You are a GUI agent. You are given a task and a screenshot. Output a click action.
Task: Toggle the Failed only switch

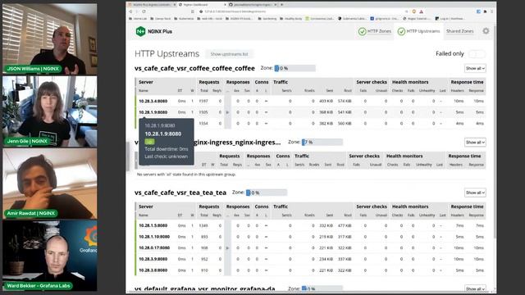[x=477, y=54]
